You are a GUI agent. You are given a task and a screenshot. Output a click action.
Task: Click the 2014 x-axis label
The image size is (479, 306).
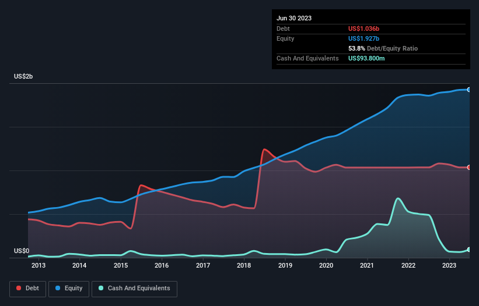(x=79, y=265)
